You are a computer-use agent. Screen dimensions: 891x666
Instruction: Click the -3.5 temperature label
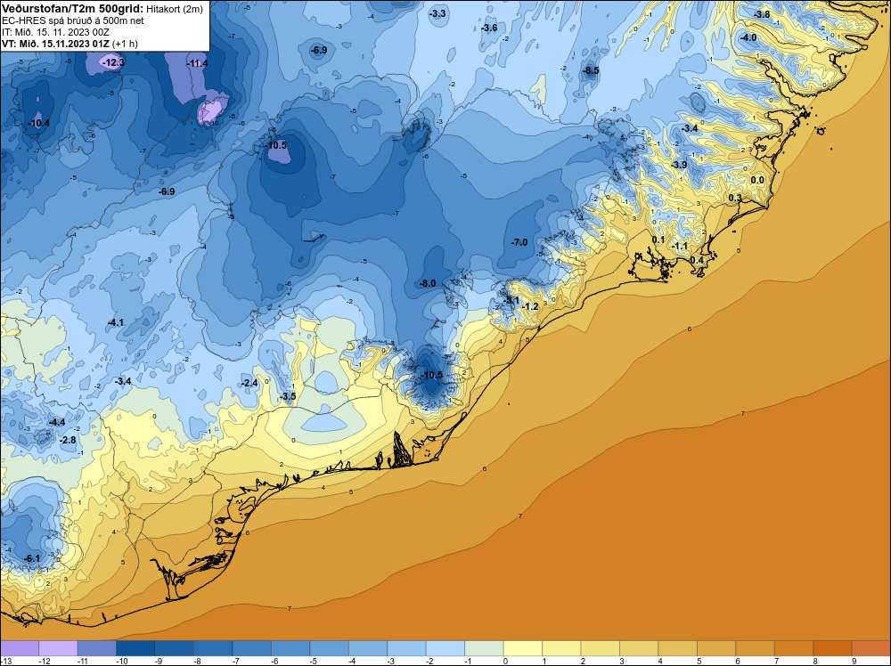288,396
